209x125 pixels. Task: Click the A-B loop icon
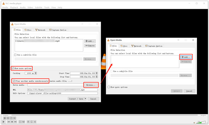pos(11,118)
